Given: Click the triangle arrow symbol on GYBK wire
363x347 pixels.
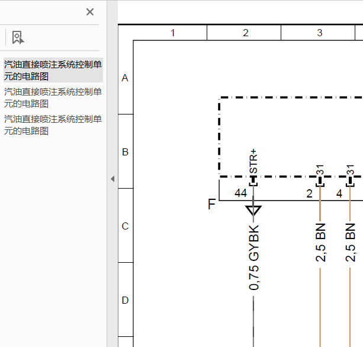Looking at the screenshot, I should tap(253, 211).
